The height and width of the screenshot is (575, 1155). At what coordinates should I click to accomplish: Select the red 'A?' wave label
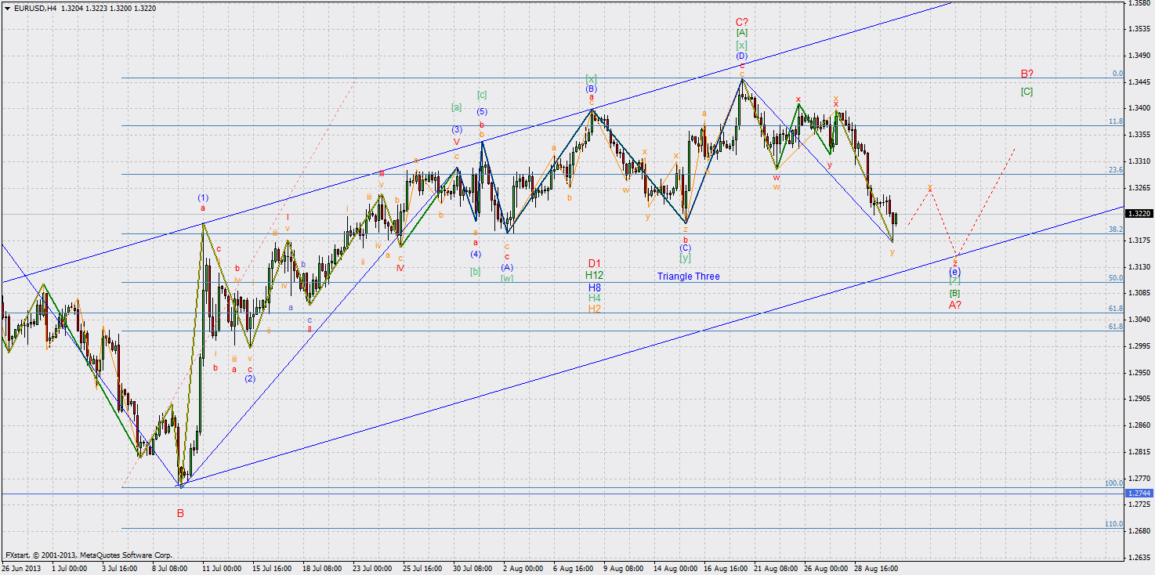pos(955,304)
